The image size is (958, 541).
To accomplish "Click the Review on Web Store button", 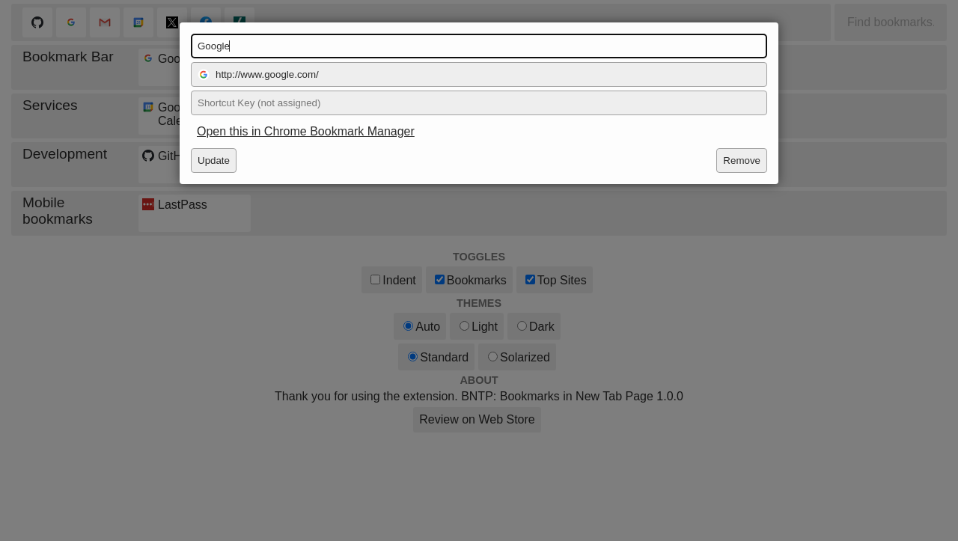I will point(477,420).
